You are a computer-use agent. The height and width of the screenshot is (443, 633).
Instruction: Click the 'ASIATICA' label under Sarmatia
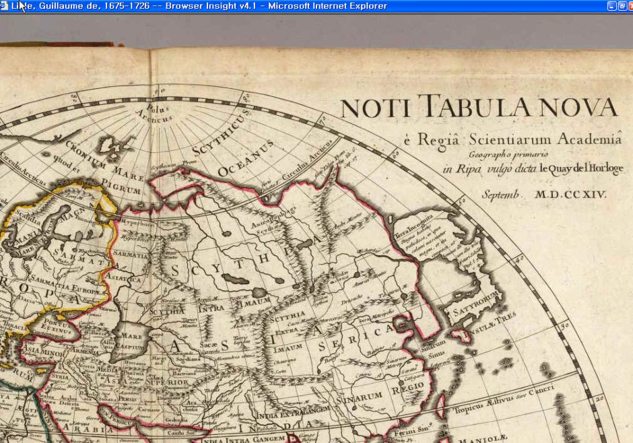pyautogui.click(x=123, y=277)
